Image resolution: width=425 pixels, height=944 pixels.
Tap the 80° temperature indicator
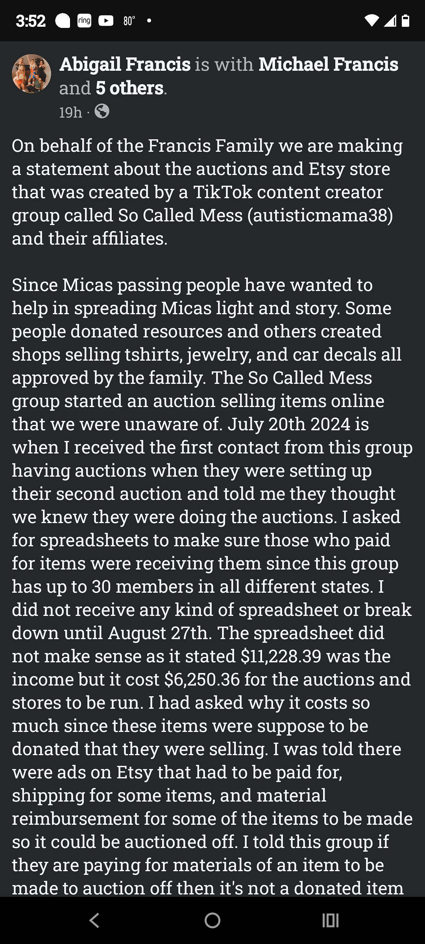click(129, 20)
